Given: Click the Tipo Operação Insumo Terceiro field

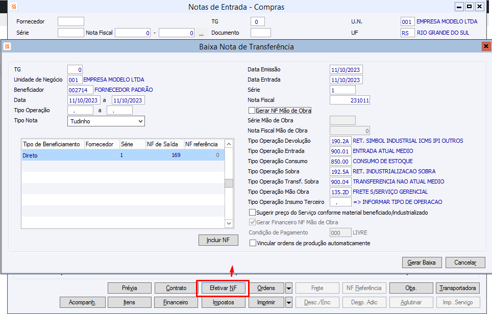Looking at the screenshot, I should [340, 202].
